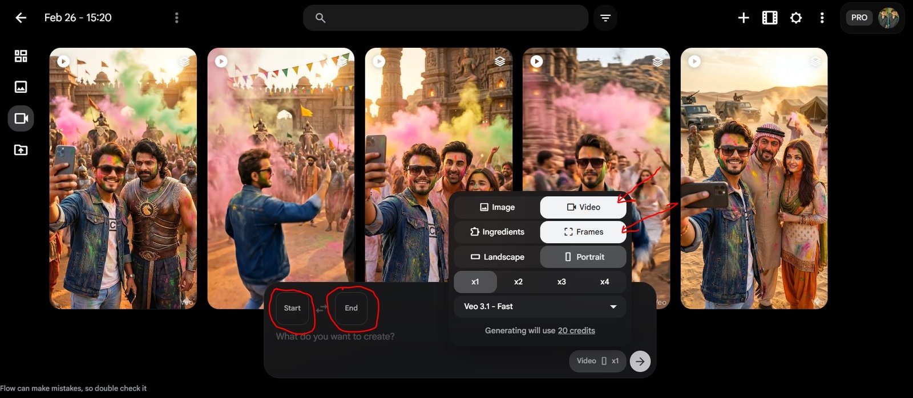This screenshot has height=398, width=913.
Task: Expand the Veo 3.1 - Fast model dropdown
Action: click(x=540, y=306)
